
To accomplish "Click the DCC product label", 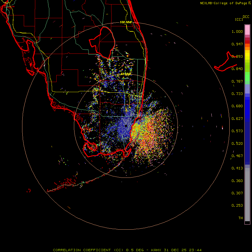I will tap(246, 17).
